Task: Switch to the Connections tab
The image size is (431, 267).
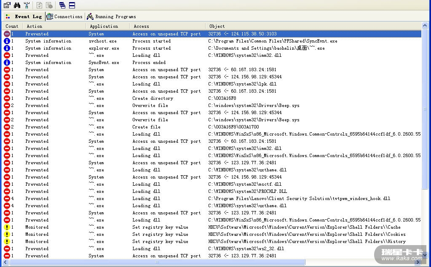Action: [x=64, y=16]
